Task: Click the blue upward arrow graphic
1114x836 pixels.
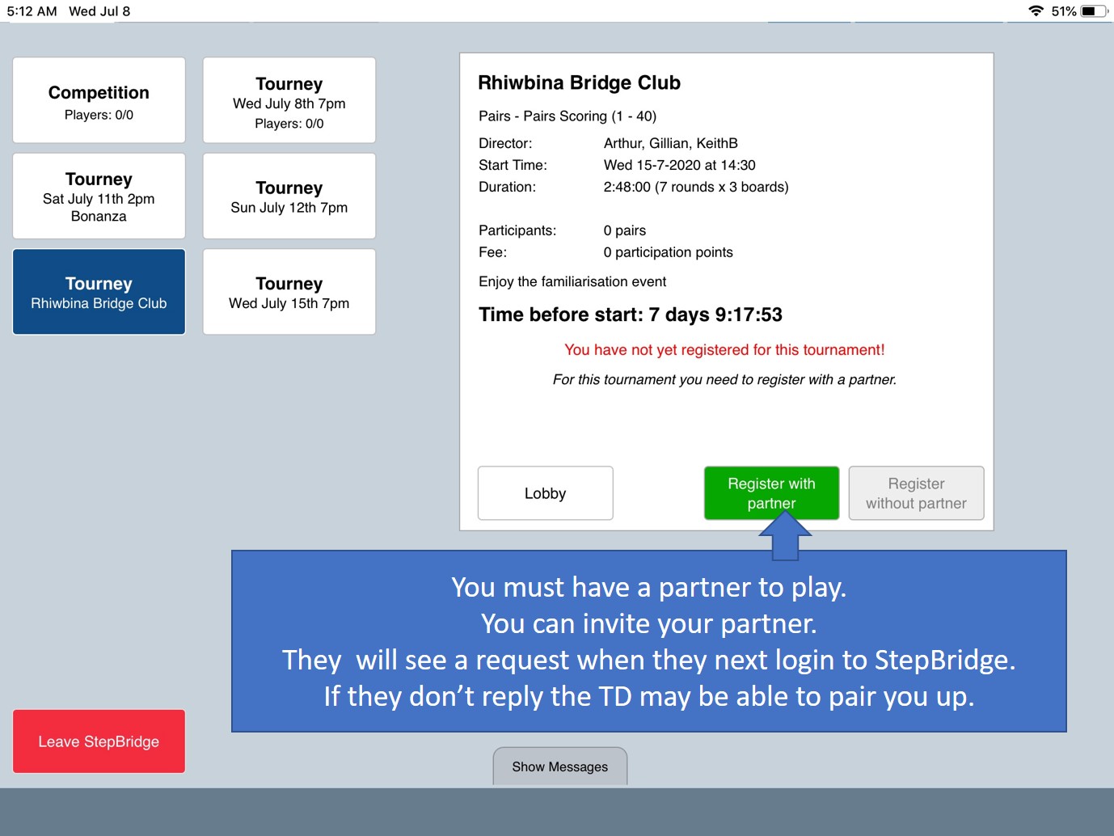Action: point(785,536)
